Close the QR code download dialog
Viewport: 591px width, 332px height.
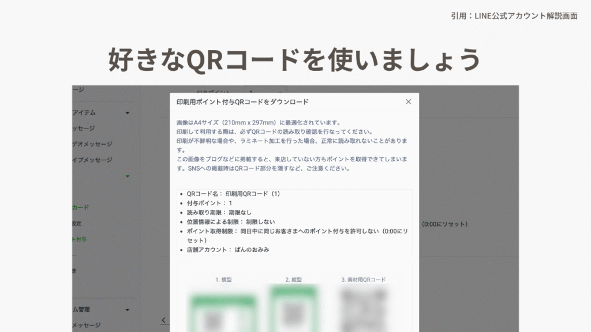[408, 101]
